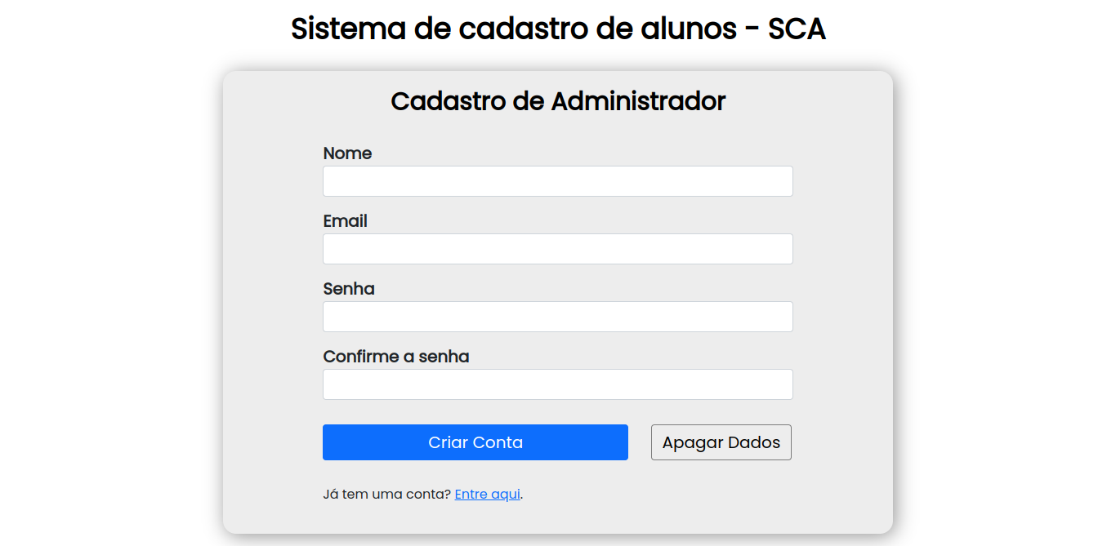Screen dimensions: 1116x546
Task: Click inside the password entry box
Action: 558,316
